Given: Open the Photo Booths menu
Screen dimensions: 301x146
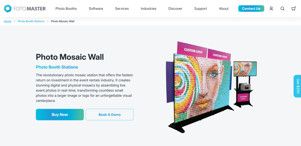Looking at the screenshot, I should click(66, 9).
